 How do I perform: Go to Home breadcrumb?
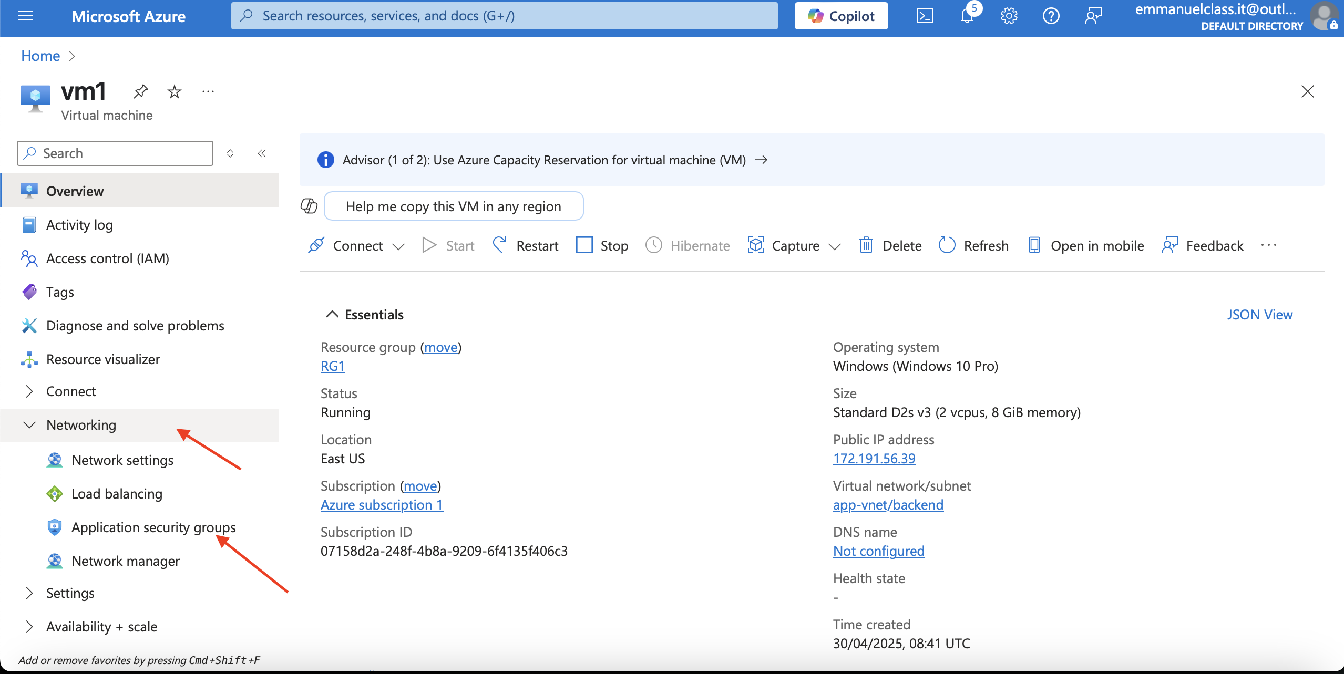pos(40,56)
